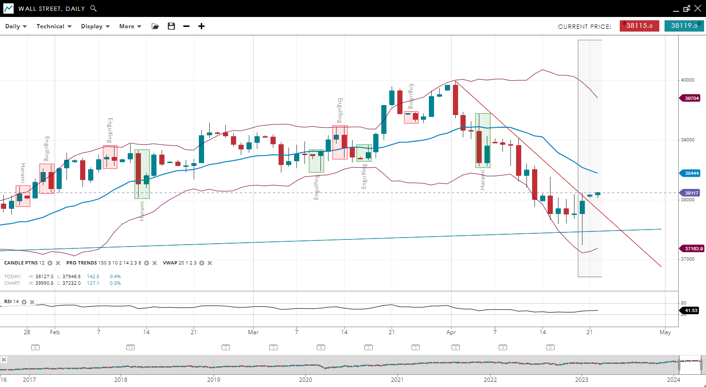Click the calendar event marker labeled 12
Viewport: 706px width, 387px height.
[131, 347]
